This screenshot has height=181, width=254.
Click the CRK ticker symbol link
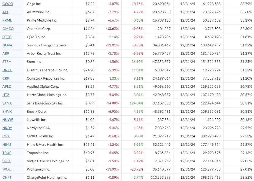[x=6, y=78]
